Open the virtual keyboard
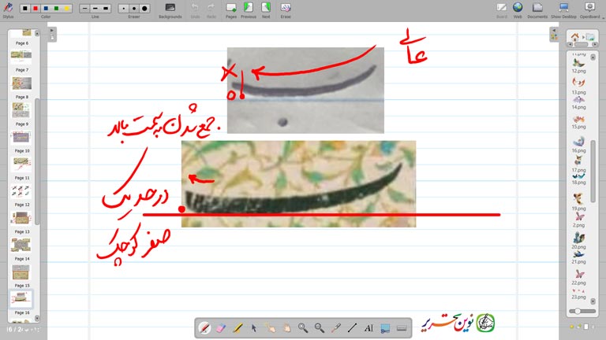This screenshot has height=340, width=606. click(x=401, y=327)
